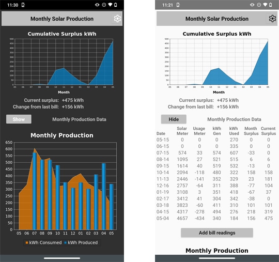The height and width of the screenshot is (262, 279).
Task: Tap Wi-Fi status icon on dark screen
Action: [110, 5]
